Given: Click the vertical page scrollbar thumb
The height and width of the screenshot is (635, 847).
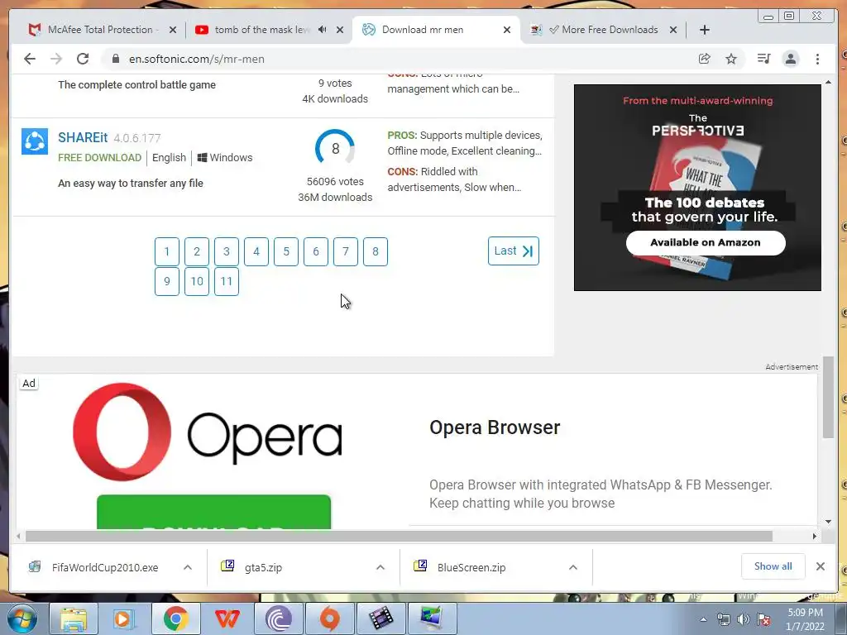Looking at the screenshot, I should tap(828, 397).
